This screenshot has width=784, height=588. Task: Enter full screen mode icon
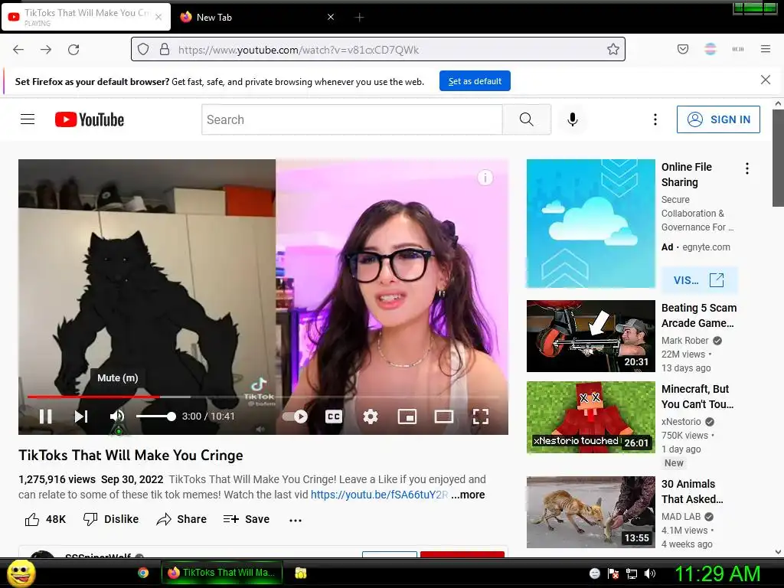click(481, 416)
